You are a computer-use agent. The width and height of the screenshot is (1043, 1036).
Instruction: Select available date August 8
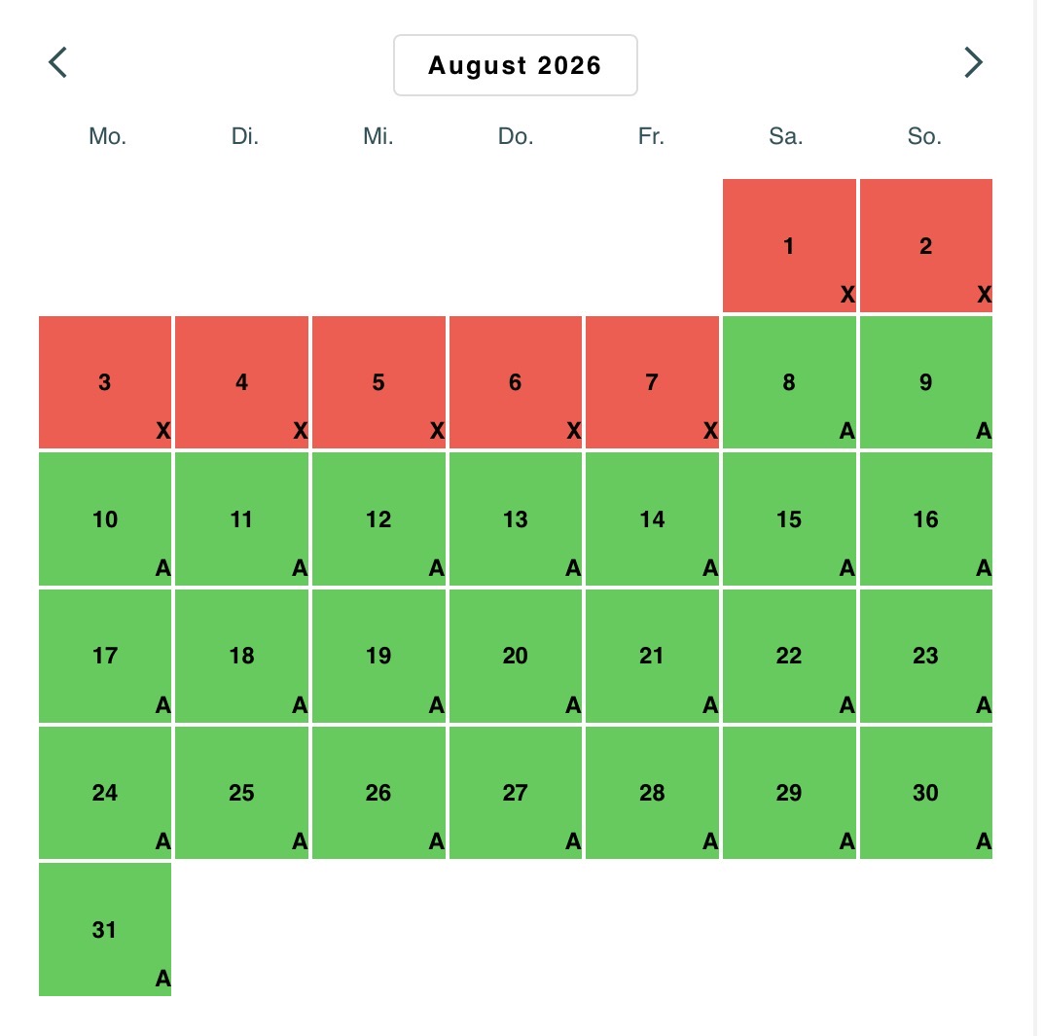[x=789, y=382]
